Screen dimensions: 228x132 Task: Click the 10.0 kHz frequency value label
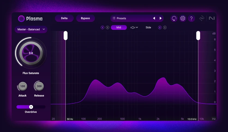(x=192, y=119)
